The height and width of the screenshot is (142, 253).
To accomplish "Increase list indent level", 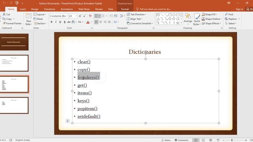I will pyautogui.click(x=115, y=16).
